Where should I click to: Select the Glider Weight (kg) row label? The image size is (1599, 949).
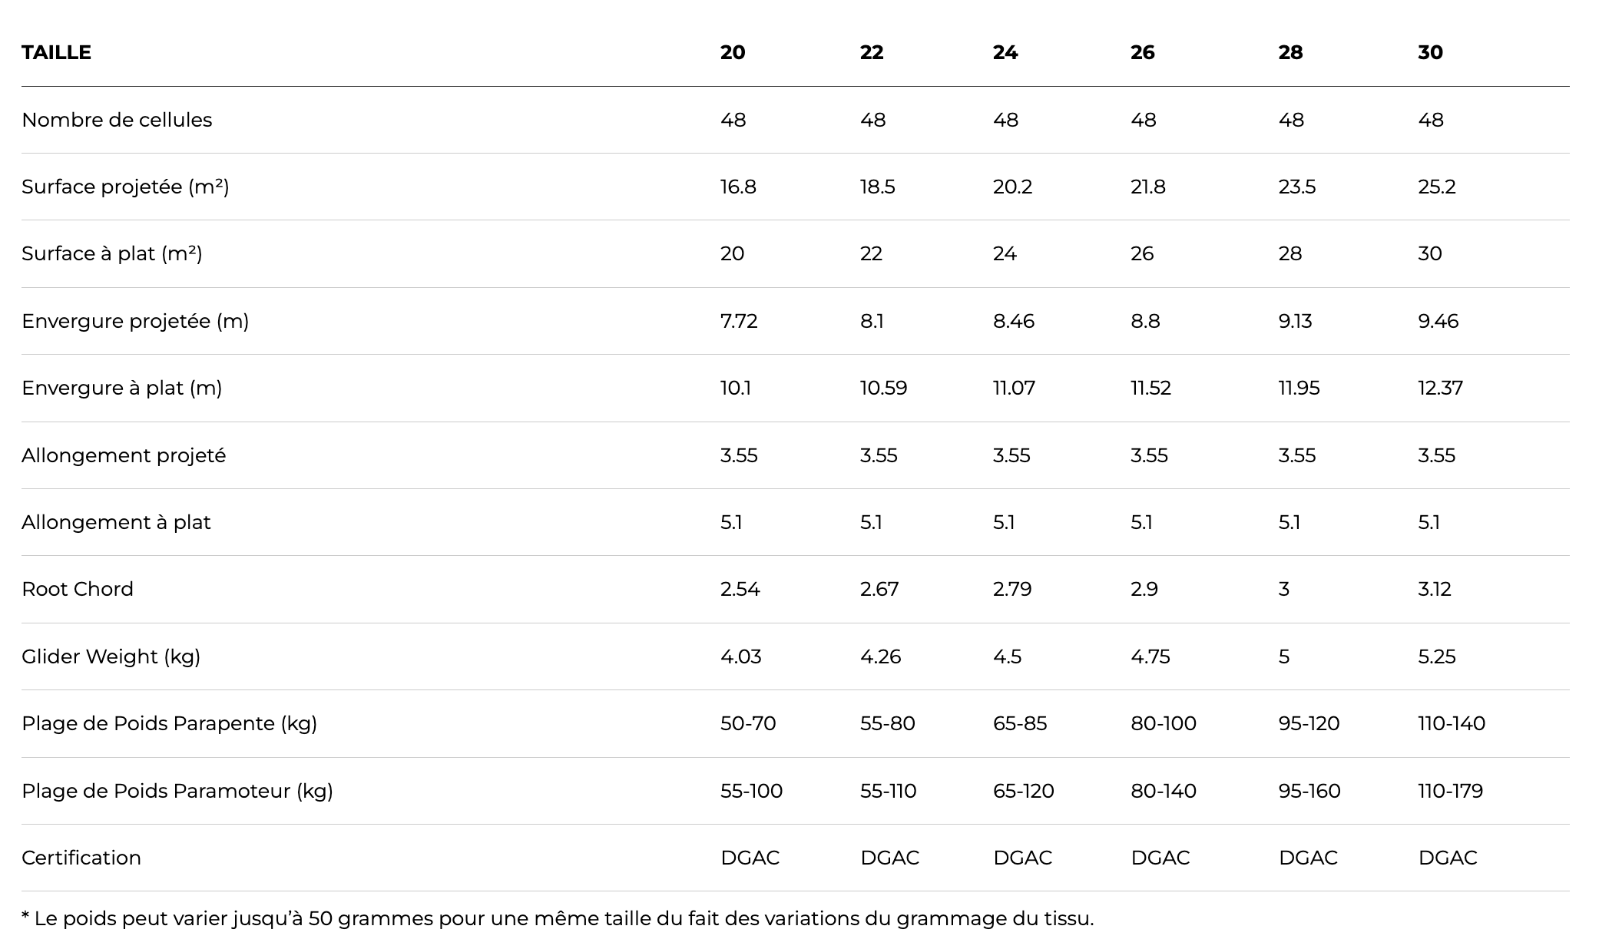coord(111,656)
